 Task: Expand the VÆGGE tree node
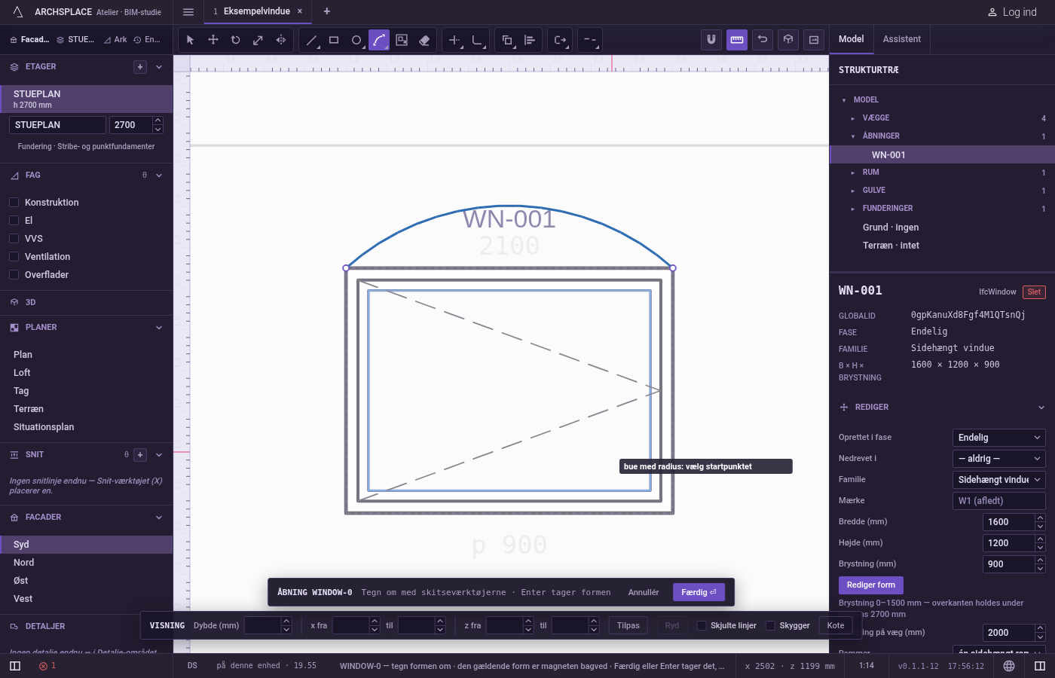tap(852, 118)
